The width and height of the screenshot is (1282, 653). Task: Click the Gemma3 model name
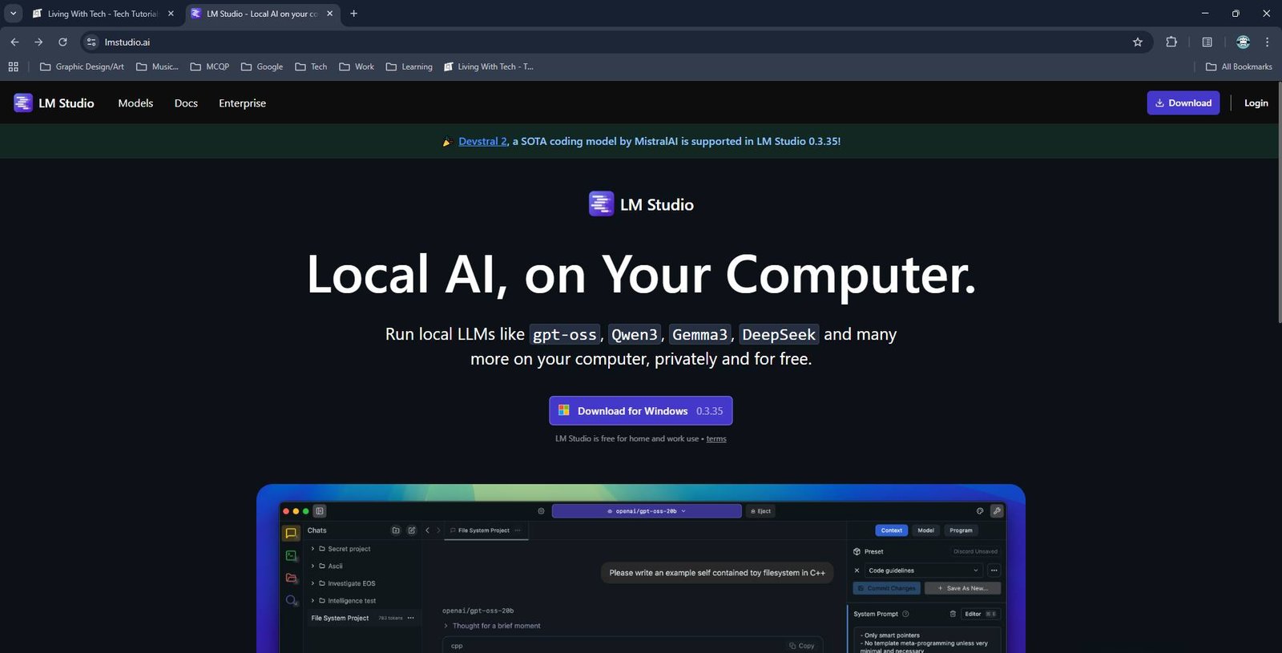[699, 335]
